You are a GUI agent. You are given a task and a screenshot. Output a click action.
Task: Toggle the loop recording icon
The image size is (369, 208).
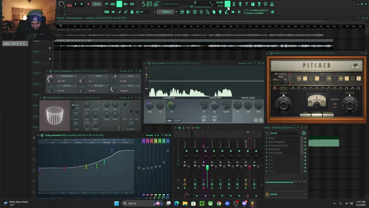point(132,4)
